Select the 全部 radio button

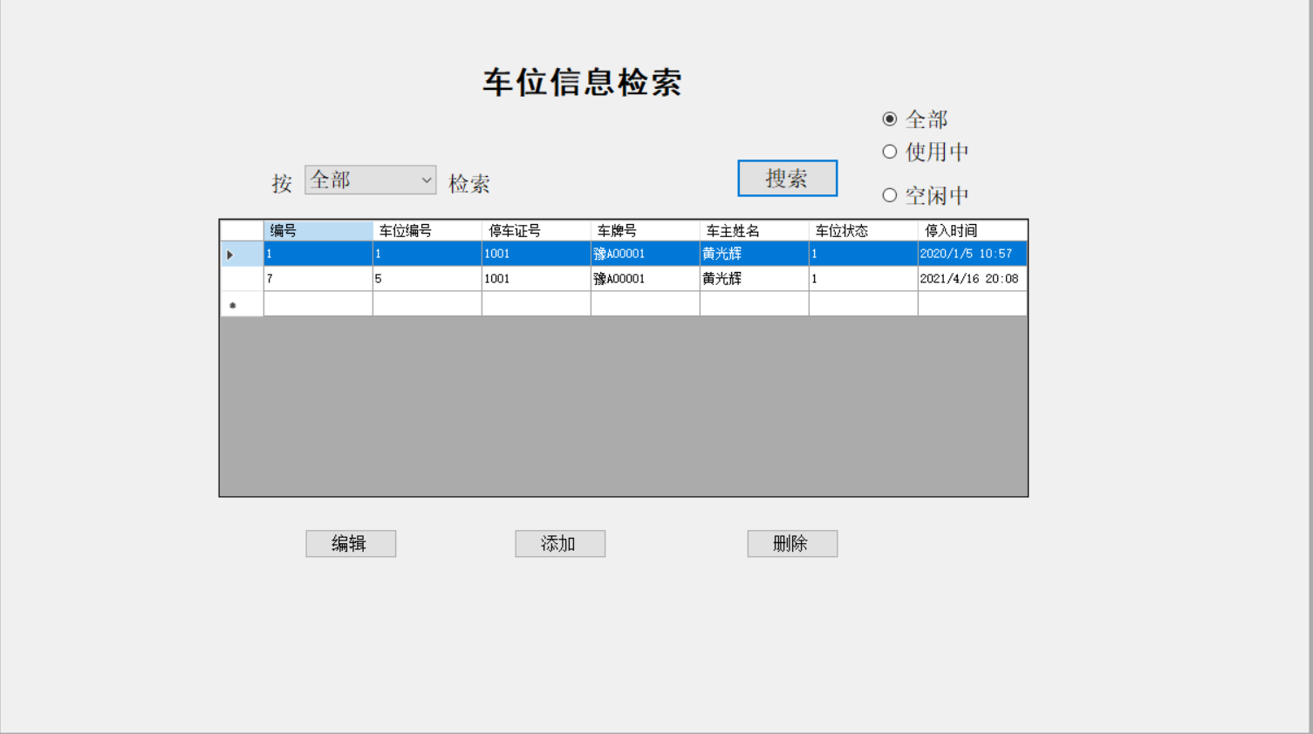890,119
